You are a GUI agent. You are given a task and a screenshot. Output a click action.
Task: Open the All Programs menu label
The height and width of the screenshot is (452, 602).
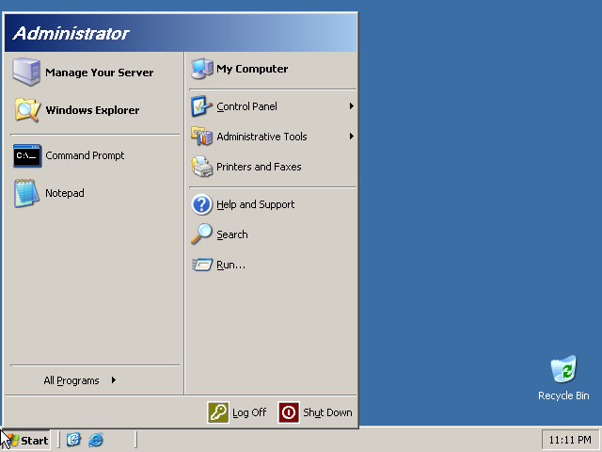71,380
